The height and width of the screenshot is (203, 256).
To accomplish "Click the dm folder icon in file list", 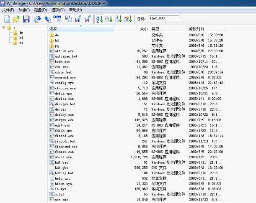I will (x=52, y=35).
